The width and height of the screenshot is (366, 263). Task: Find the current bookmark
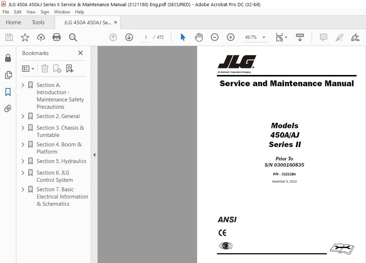click(70, 68)
